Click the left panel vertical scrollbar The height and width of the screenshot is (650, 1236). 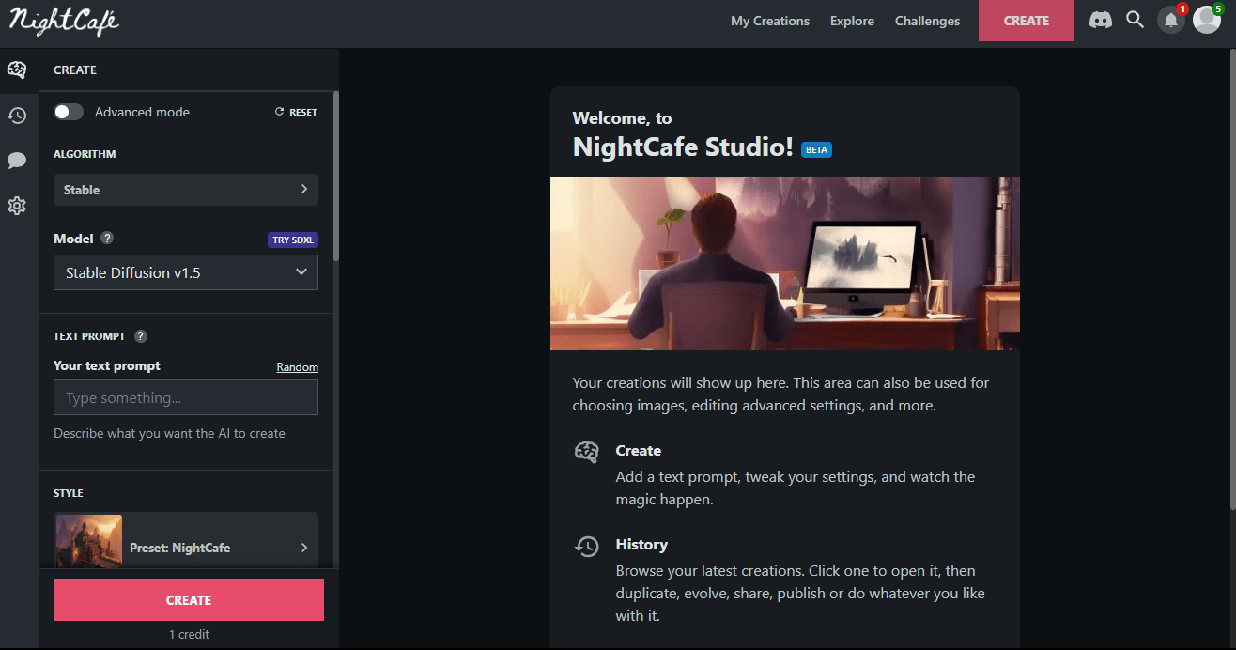click(x=336, y=175)
